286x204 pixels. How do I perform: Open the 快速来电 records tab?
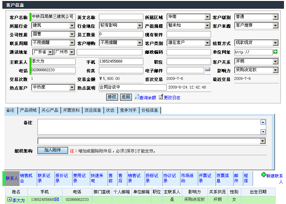point(99,178)
